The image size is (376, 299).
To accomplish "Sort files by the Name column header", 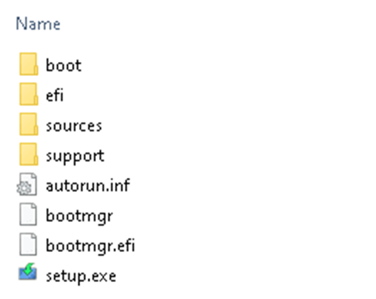I will (38, 24).
